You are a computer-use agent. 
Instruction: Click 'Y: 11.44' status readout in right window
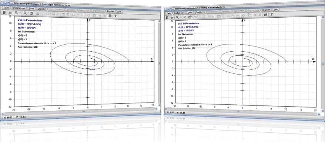(181, 113)
